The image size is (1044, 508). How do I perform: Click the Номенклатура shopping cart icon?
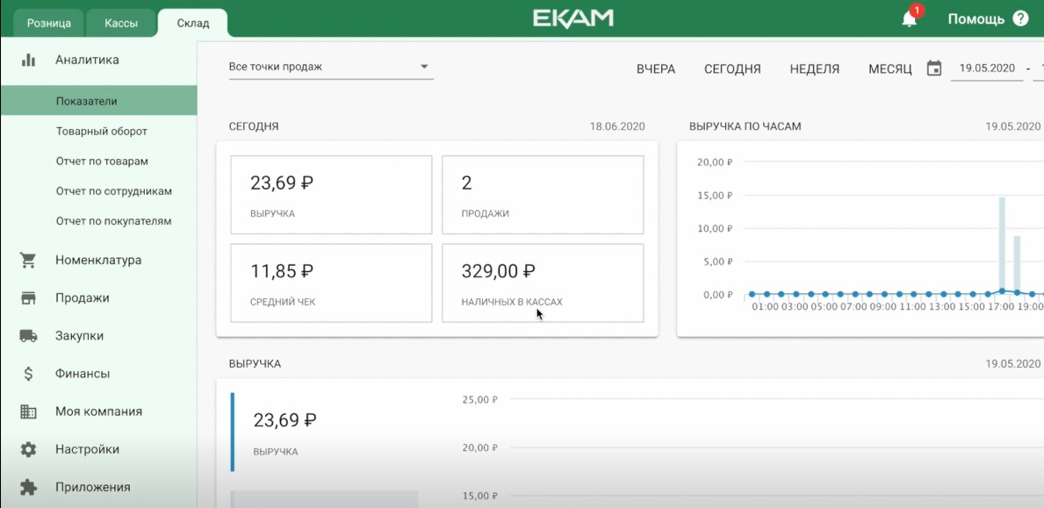(x=29, y=261)
